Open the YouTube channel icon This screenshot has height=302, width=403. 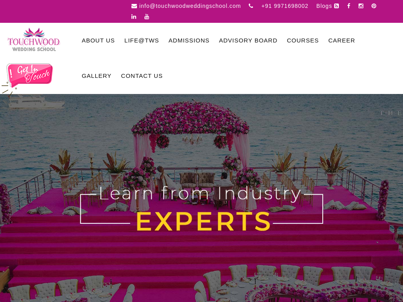(x=146, y=17)
